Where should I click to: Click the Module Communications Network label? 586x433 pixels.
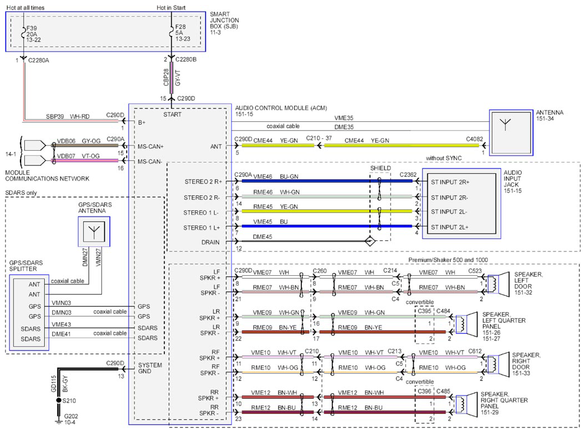tap(47, 176)
